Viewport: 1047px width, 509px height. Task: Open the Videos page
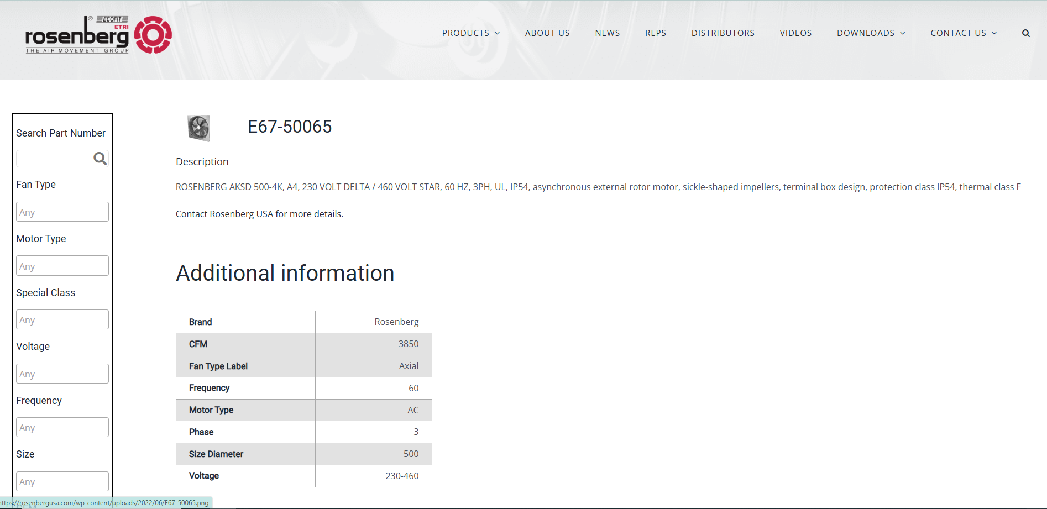795,33
